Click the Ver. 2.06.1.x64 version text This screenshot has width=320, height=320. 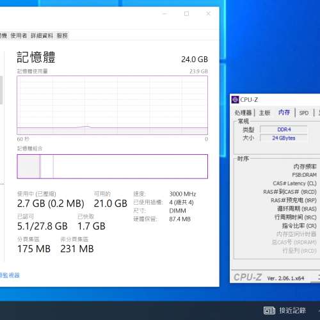click(285, 278)
